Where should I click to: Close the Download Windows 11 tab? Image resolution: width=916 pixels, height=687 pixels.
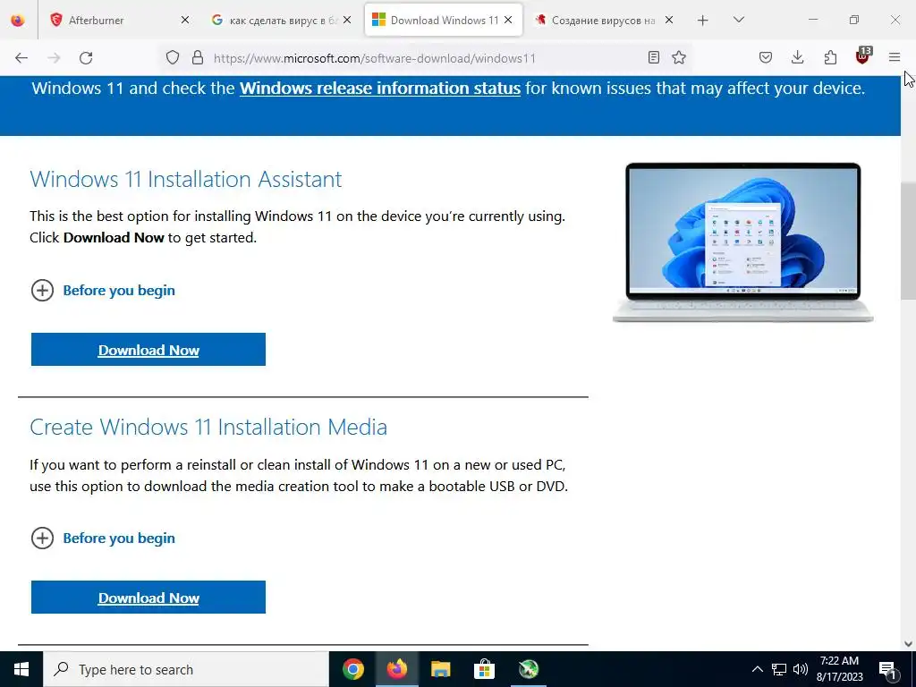tap(508, 20)
